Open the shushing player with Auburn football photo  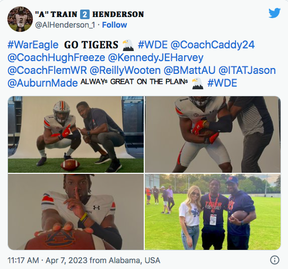pos(76,212)
